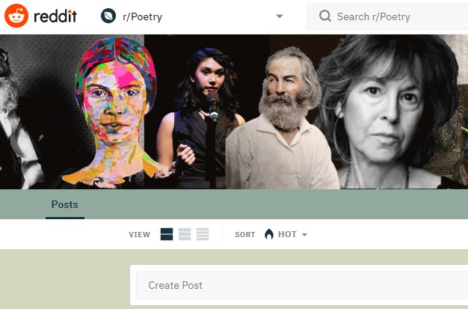Switch to the classic view layout icon
The width and height of the screenshot is (468, 309).
(185, 234)
